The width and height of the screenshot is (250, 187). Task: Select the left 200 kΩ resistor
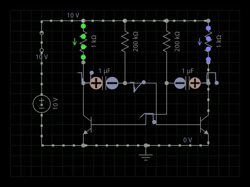(x=125, y=42)
